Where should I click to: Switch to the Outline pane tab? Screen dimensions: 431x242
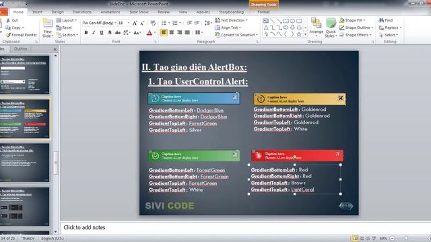[x=21, y=49]
